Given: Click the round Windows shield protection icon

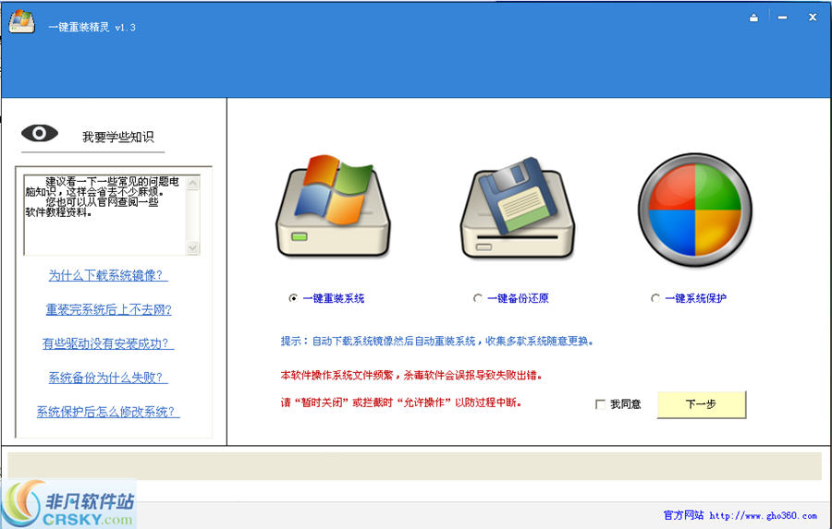Looking at the screenshot, I should coord(695,210).
